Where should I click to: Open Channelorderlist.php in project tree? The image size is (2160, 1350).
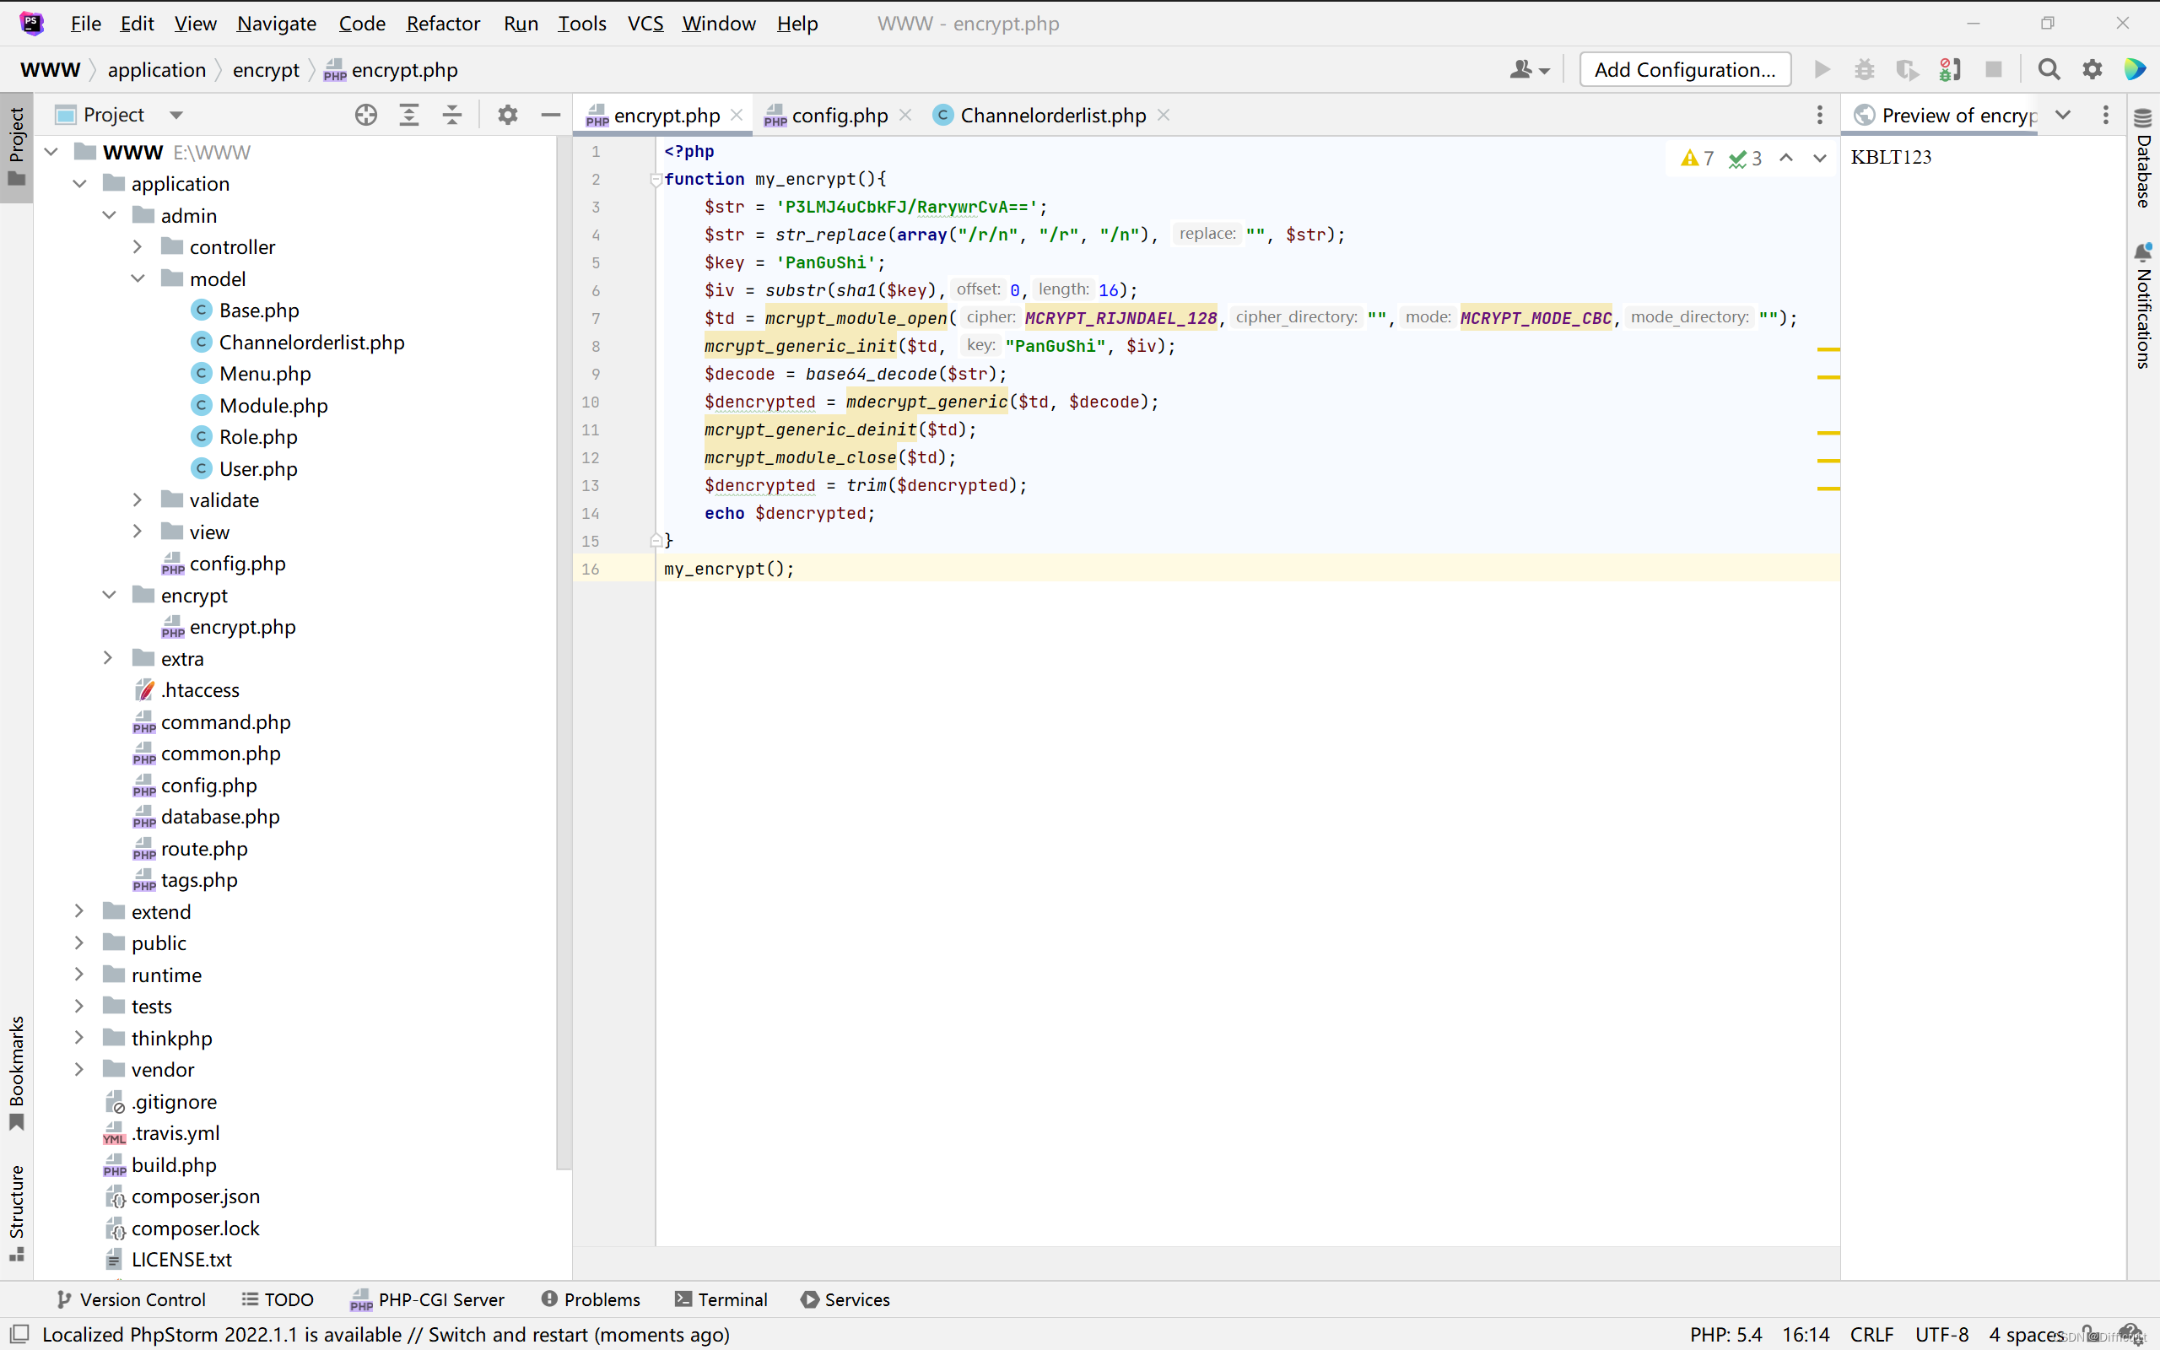310,342
